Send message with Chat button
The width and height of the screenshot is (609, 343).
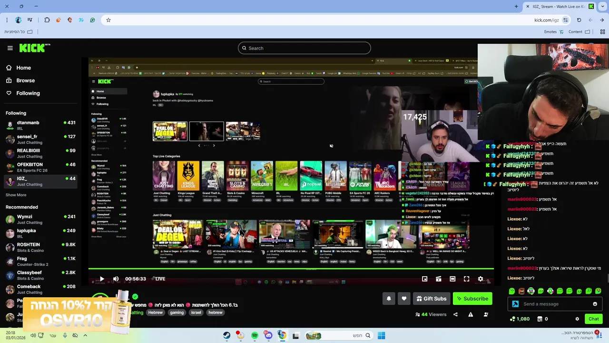[x=593, y=319]
